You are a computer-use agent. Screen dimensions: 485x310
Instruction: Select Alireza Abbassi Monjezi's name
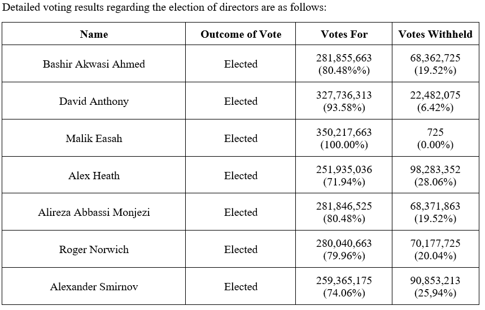click(94, 212)
